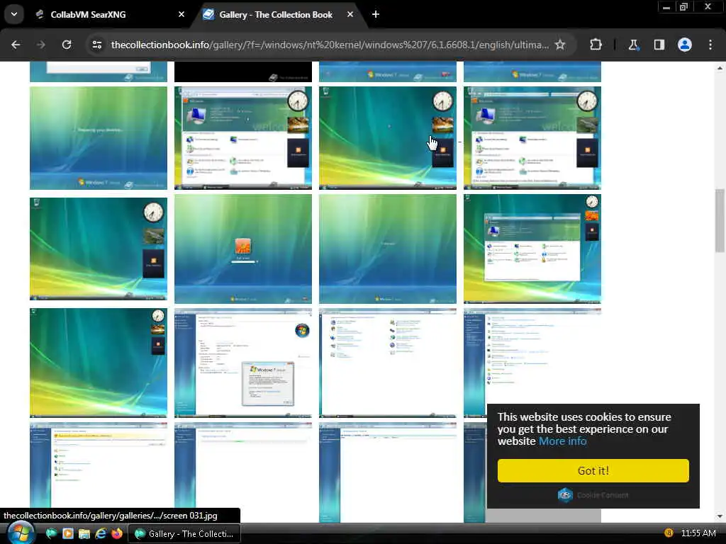Click the page scrollbar down arrow
726x544 pixels.
point(720,516)
